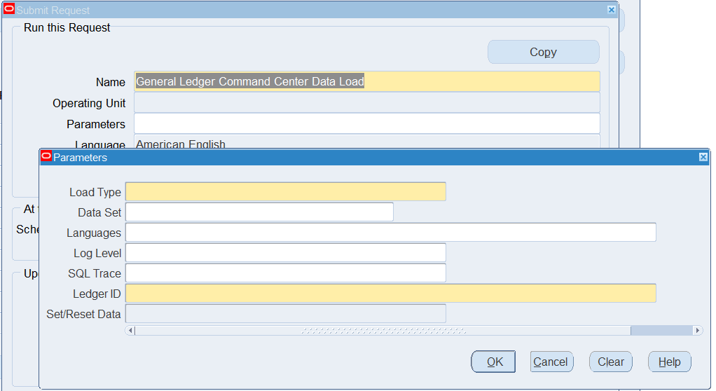Close the Submit Request window
Screen dimensions: 716x391
click(x=612, y=10)
